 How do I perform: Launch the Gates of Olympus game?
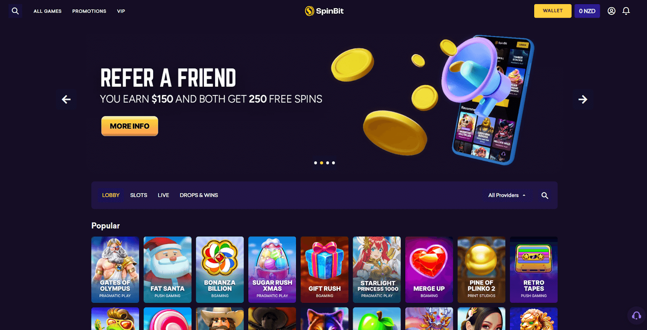pyautogui.click(x=115, y=269)
